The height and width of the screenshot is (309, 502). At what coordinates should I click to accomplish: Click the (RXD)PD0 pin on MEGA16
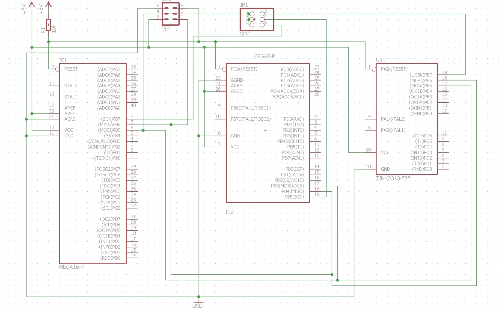point(110,258)
